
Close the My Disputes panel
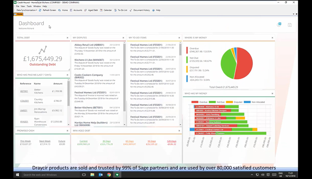point(123,38)
